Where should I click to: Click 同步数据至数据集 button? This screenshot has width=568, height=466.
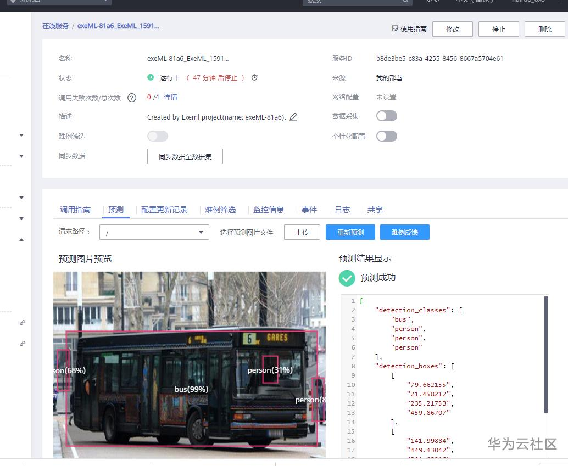coord(185,156)
